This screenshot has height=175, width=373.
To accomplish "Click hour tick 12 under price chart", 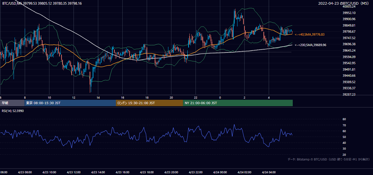I will tap(74, 97).
